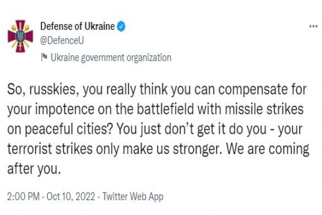The width and height of the screenshot is (322, 215).
Task: Select the word terrorist in the tweet
Action: coord(30,149)
